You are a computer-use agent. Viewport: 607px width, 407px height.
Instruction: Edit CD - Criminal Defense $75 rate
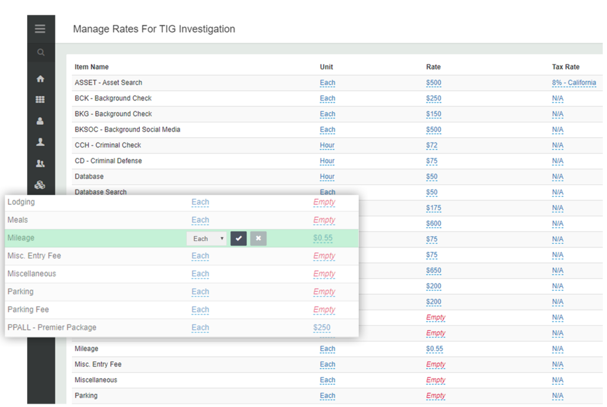pos(431,161)
